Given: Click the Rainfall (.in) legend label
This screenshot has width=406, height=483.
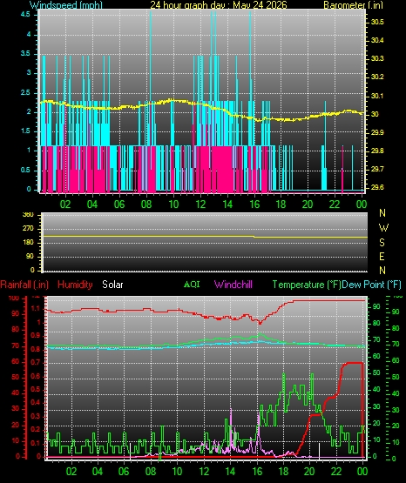Looking at the screenshot, I should click(24, 285).
